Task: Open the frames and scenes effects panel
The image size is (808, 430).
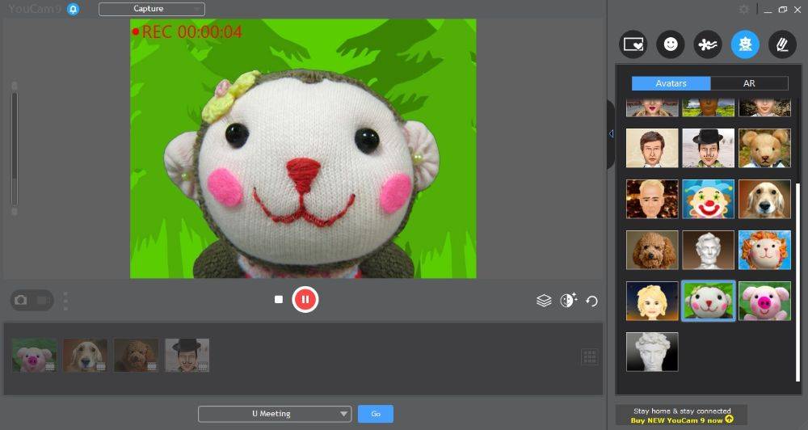Action: 633,44
